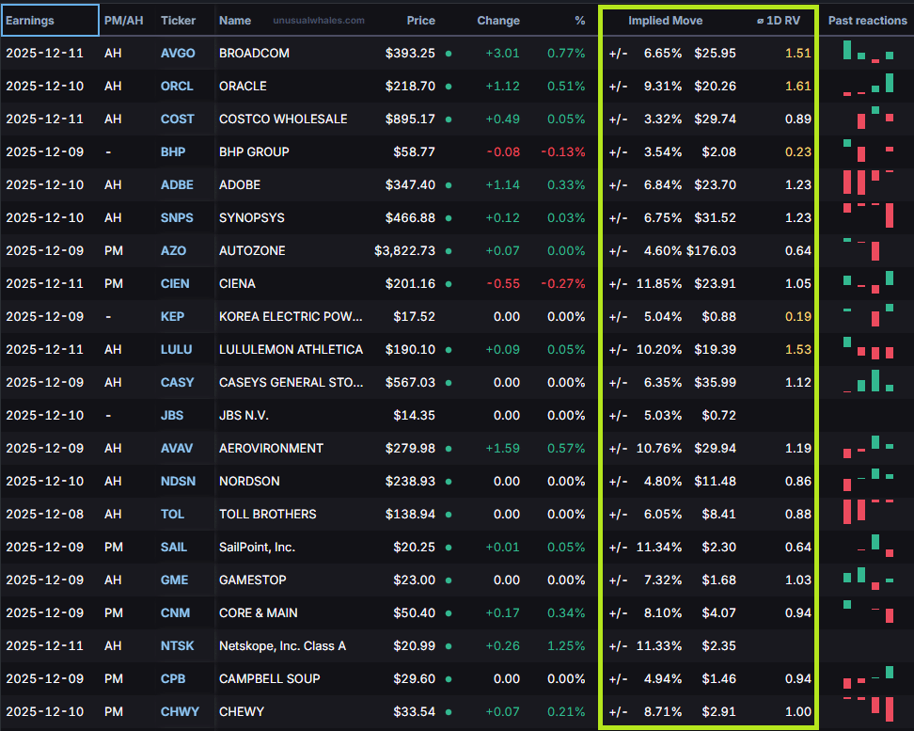The height and width of the screenshot is (731, 914).
Task: Open the AVAV ticker link
Action: [x=177, y=448]
